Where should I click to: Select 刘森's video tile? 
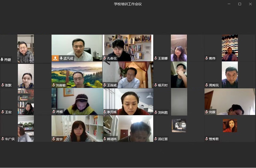(x=230, y=101)
